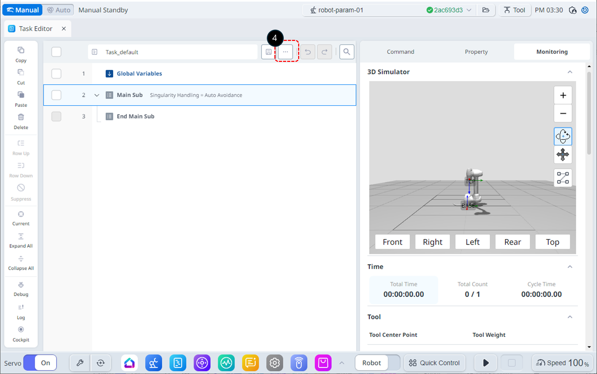Collapse the Main Sub tree node
This screenshot has width=597, height=374.
tap(97, 95)
